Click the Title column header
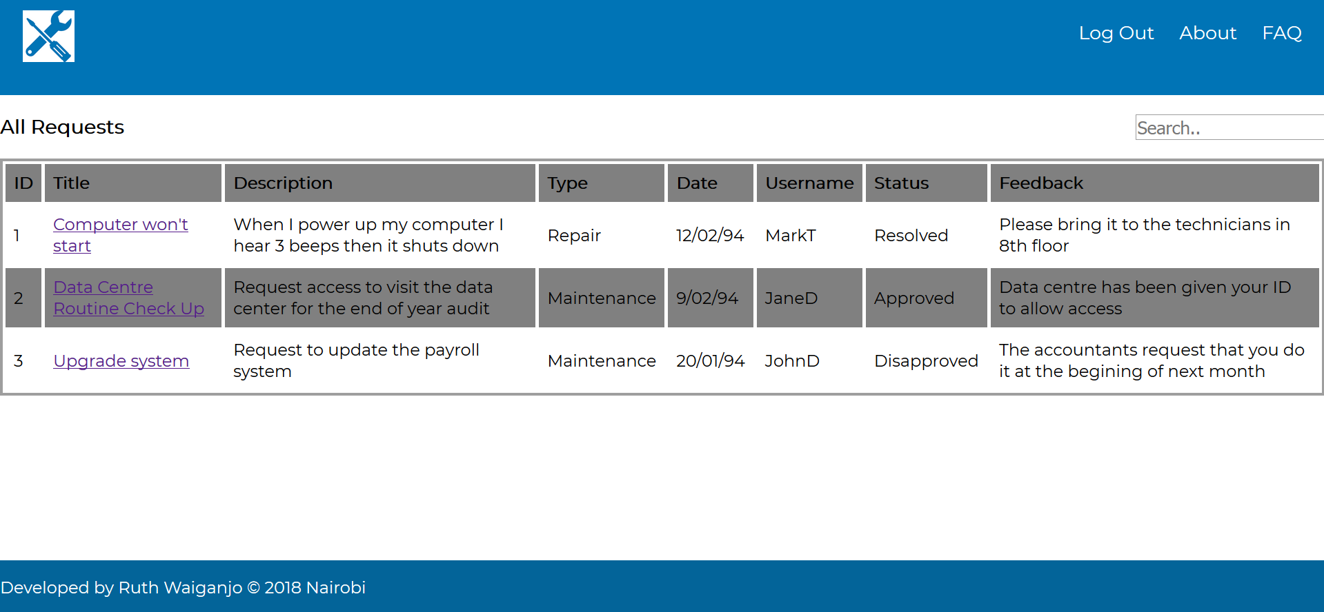 [x=133, y=183]
